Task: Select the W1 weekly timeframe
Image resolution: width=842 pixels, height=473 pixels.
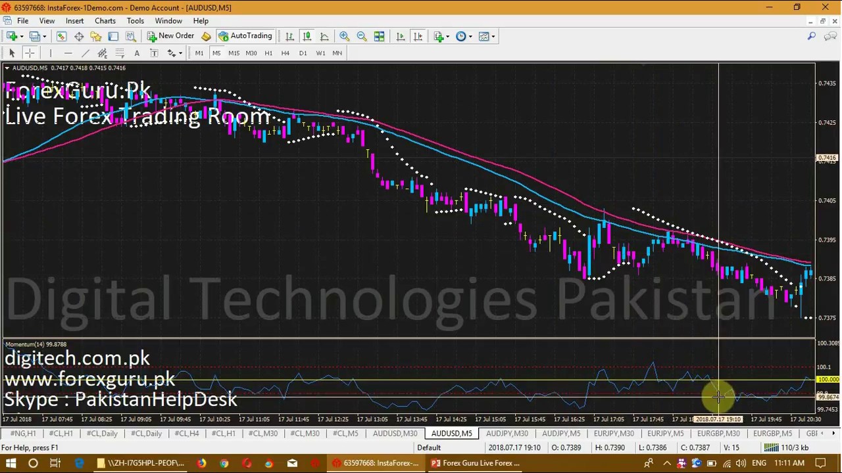Action: [x=320, y=53]
